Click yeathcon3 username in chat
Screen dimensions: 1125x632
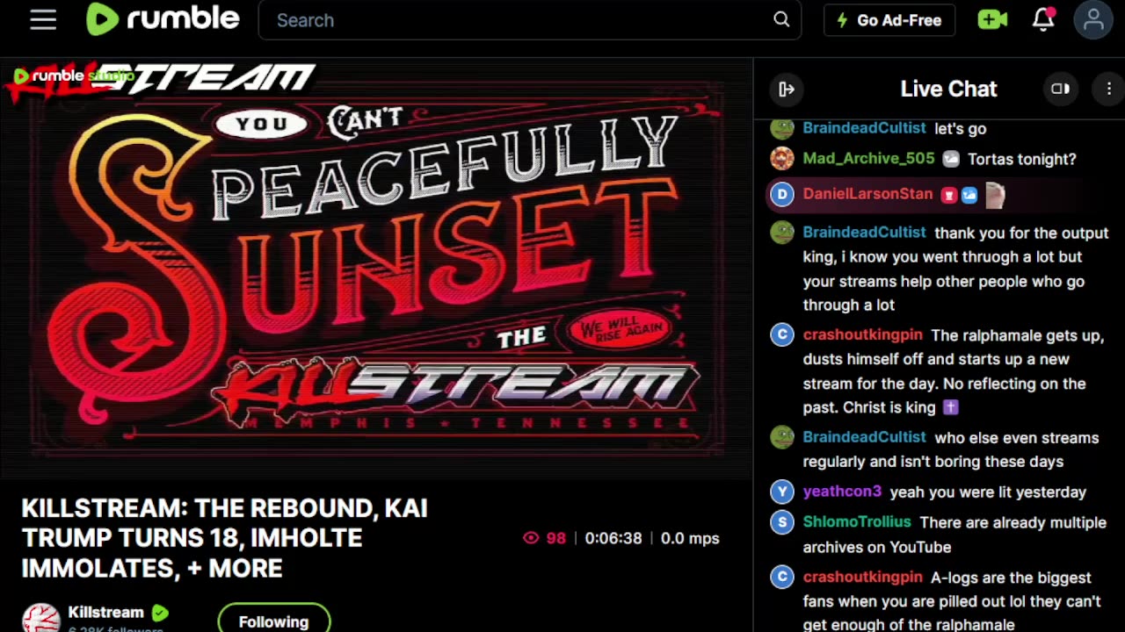(x=842, y=492)
